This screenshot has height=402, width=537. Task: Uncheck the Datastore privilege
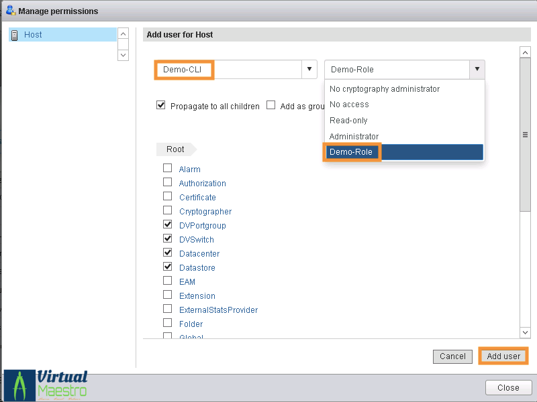point(168,267)
